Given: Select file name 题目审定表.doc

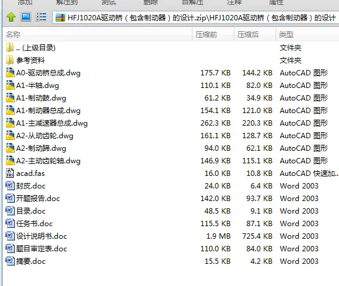Looking at the screenshot, I should point(41,248).
